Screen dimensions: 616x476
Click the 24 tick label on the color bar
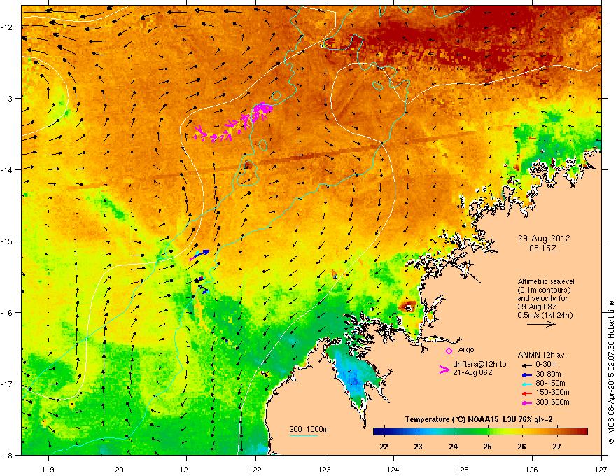[x=453, y=447]
